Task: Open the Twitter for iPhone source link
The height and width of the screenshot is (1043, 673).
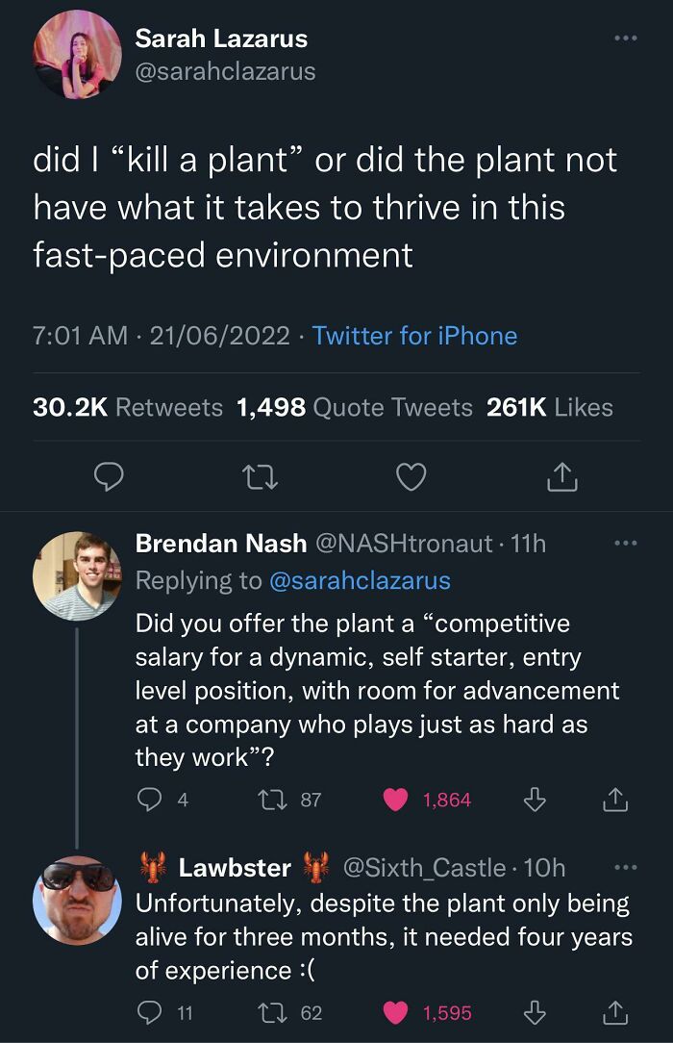Action: [414, 336]
